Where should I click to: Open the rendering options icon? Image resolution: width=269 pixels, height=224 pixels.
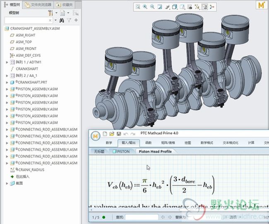[x=167, y=7]
